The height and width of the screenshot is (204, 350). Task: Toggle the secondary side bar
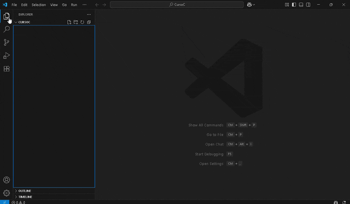click(308, 5)
